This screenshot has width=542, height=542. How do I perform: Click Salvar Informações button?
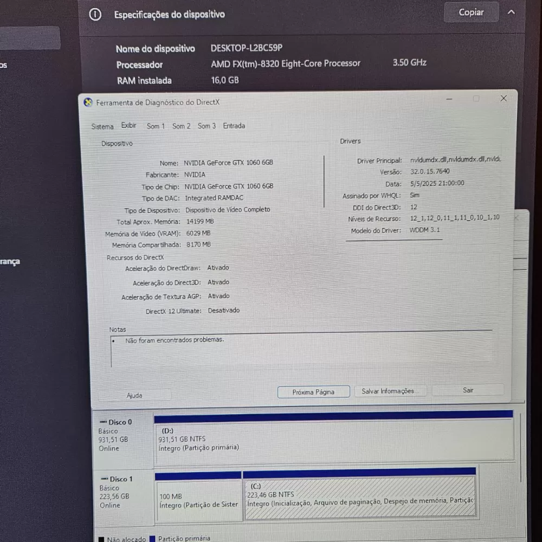pyautogui.click(x=390, y=391)
